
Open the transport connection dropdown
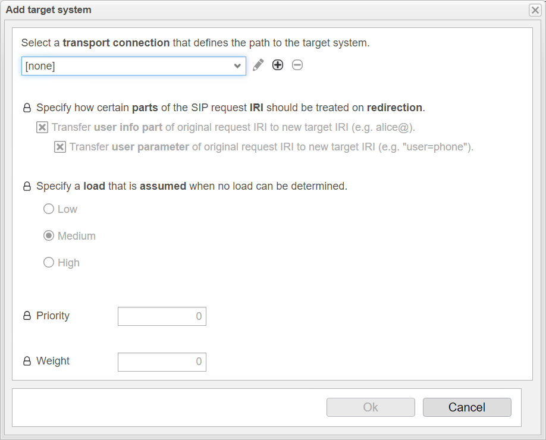pyautogui.click(x=237, y=65)
